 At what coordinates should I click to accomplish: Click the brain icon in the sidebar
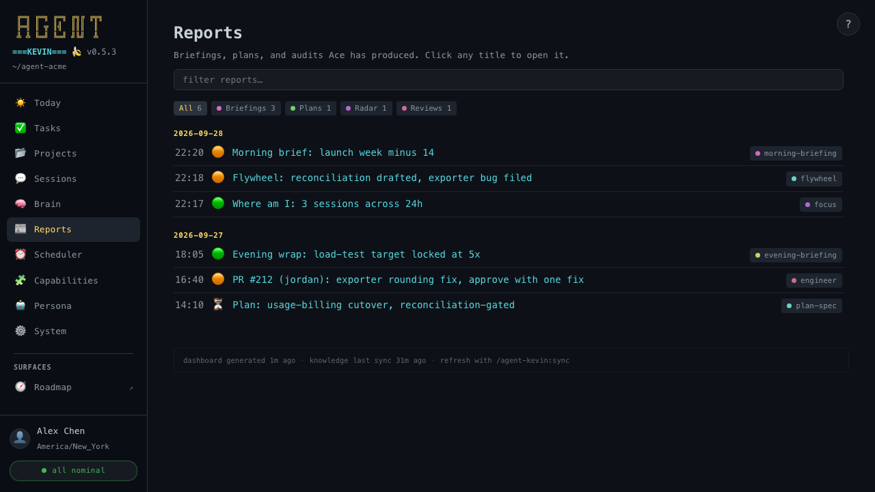pos(21,204)
